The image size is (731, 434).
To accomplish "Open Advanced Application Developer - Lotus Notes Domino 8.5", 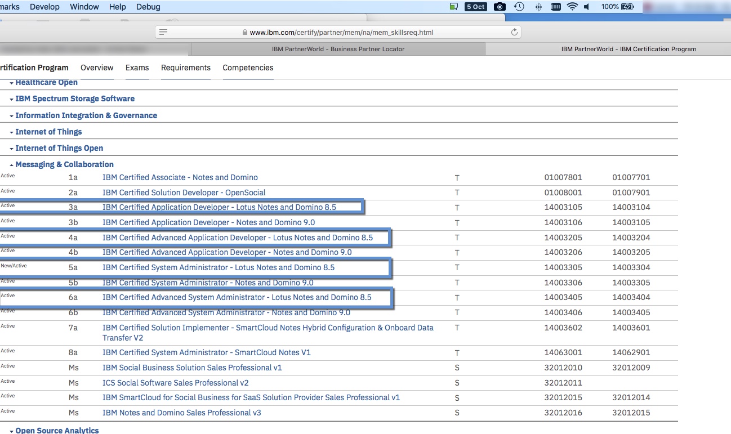I will 238,238.
